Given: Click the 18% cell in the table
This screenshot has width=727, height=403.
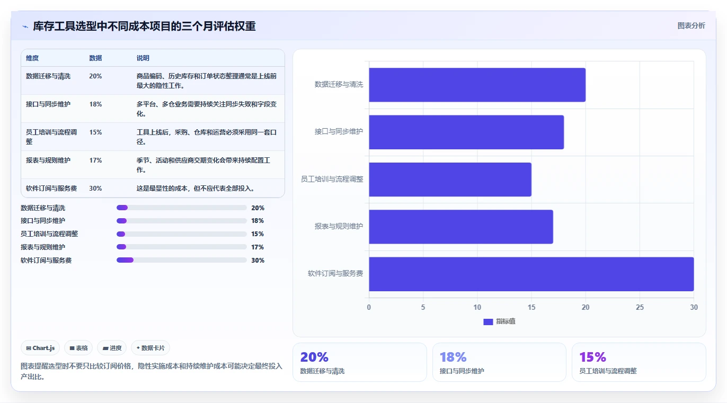Looking at the screenshot, I should point(95,104).
